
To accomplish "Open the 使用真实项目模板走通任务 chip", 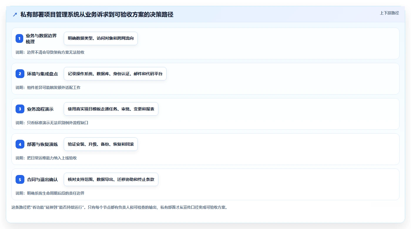I will click(x=111, y=109).
